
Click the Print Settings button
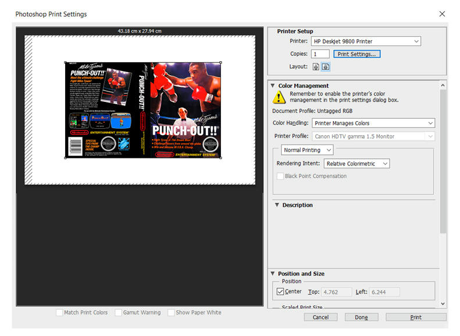(x=357, y=54)
